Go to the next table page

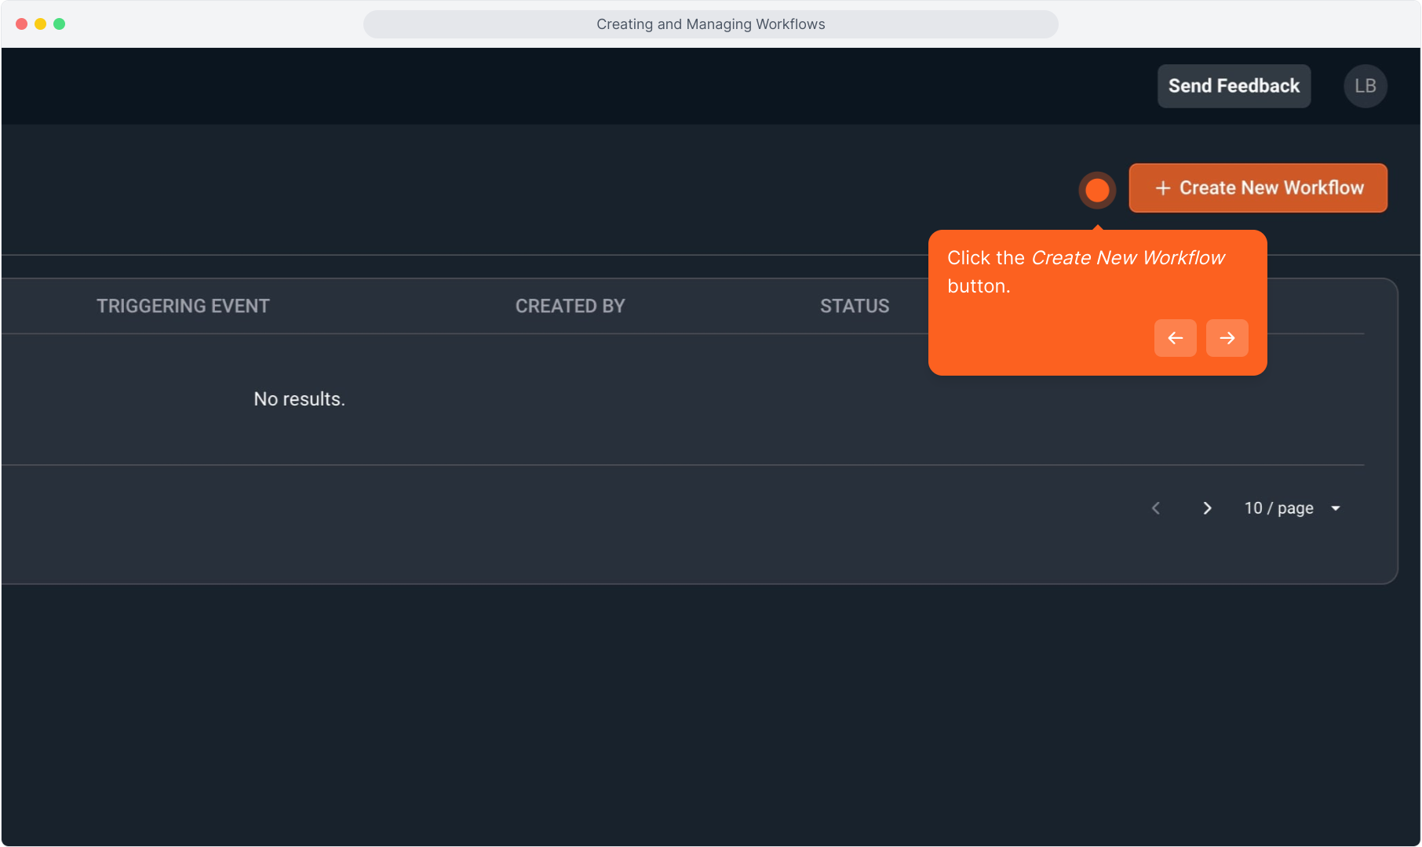(x=1207, y=508)
